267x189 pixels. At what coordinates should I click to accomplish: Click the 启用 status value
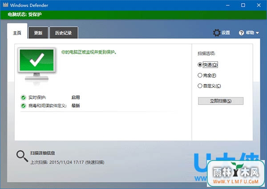76,97
